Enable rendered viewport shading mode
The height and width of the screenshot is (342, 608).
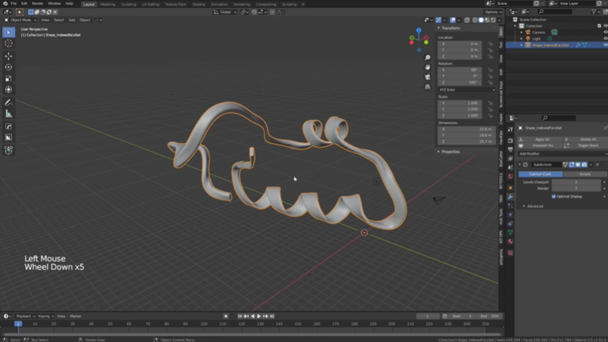493,20
